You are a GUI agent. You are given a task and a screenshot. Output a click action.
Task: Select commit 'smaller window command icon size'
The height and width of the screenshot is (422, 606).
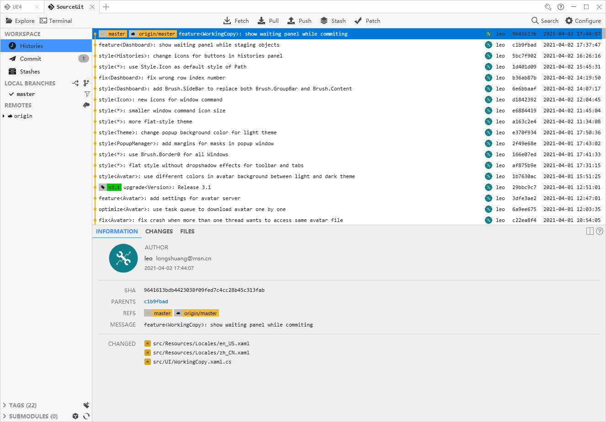point(347,111)
